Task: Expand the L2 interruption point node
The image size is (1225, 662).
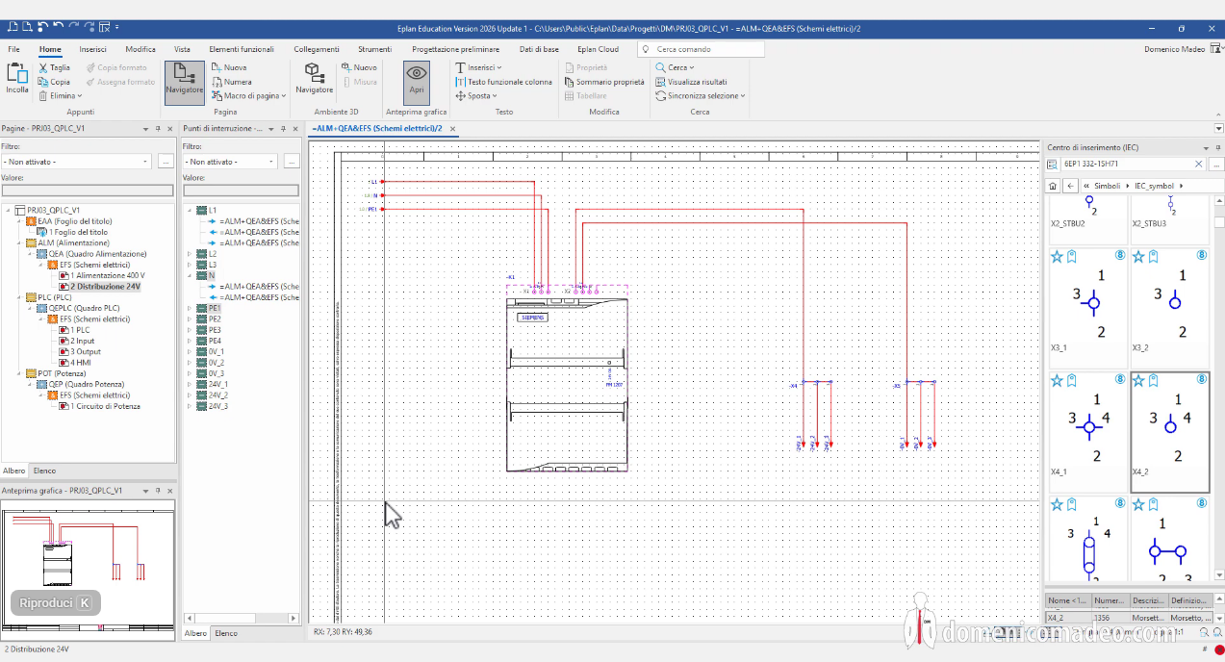Action: [189, 254]
